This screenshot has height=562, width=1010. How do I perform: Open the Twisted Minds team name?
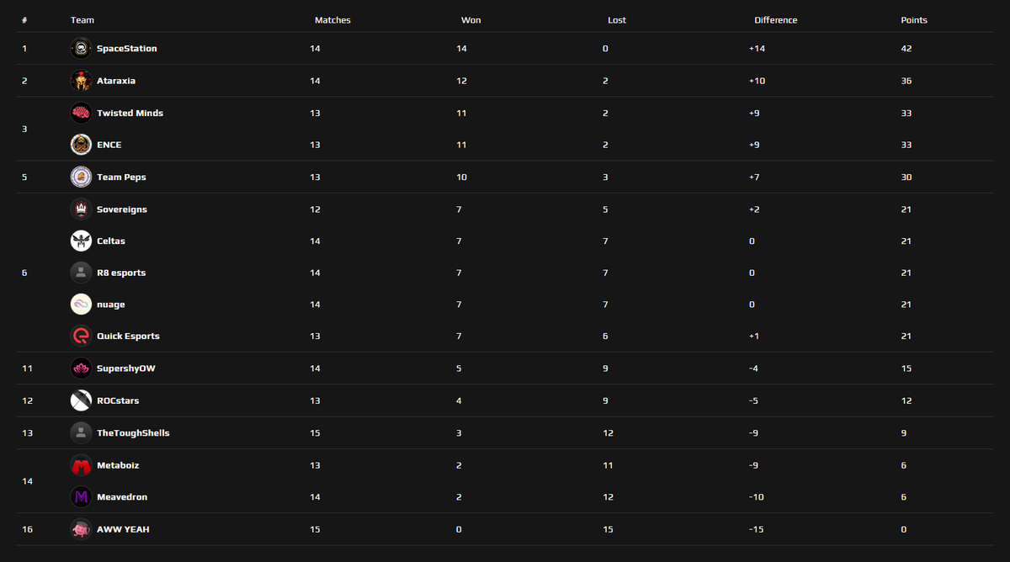pos(130,113)
